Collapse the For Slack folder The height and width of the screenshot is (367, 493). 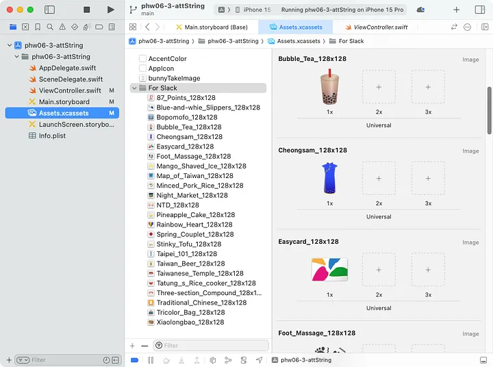[134, 88]
